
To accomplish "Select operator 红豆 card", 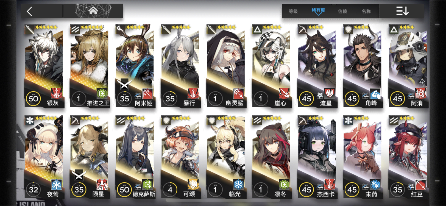I will pos(408,157).
